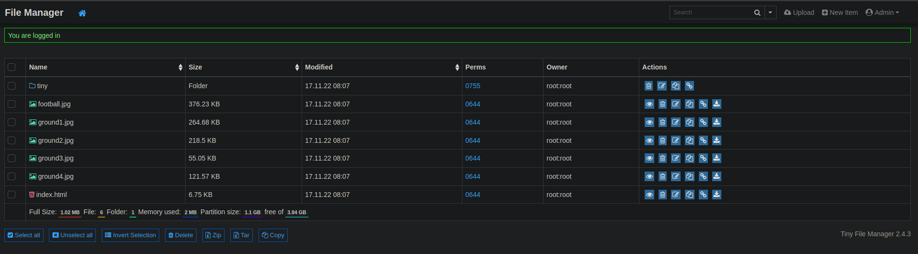Delete index.html using trash icon
918x254 pixels.
662,195
